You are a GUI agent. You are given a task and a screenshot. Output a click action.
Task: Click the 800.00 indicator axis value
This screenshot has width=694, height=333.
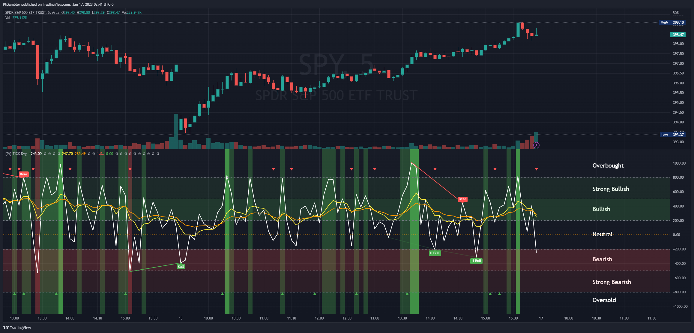click(x=678, y=177)
